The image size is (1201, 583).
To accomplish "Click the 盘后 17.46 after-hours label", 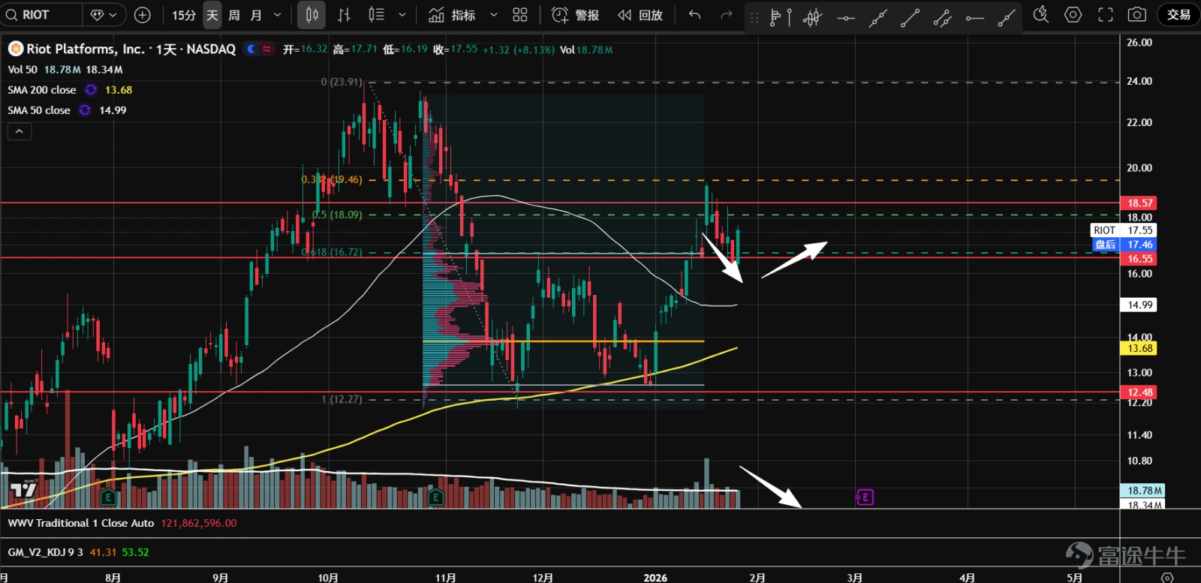I will tap(1123, 245).
